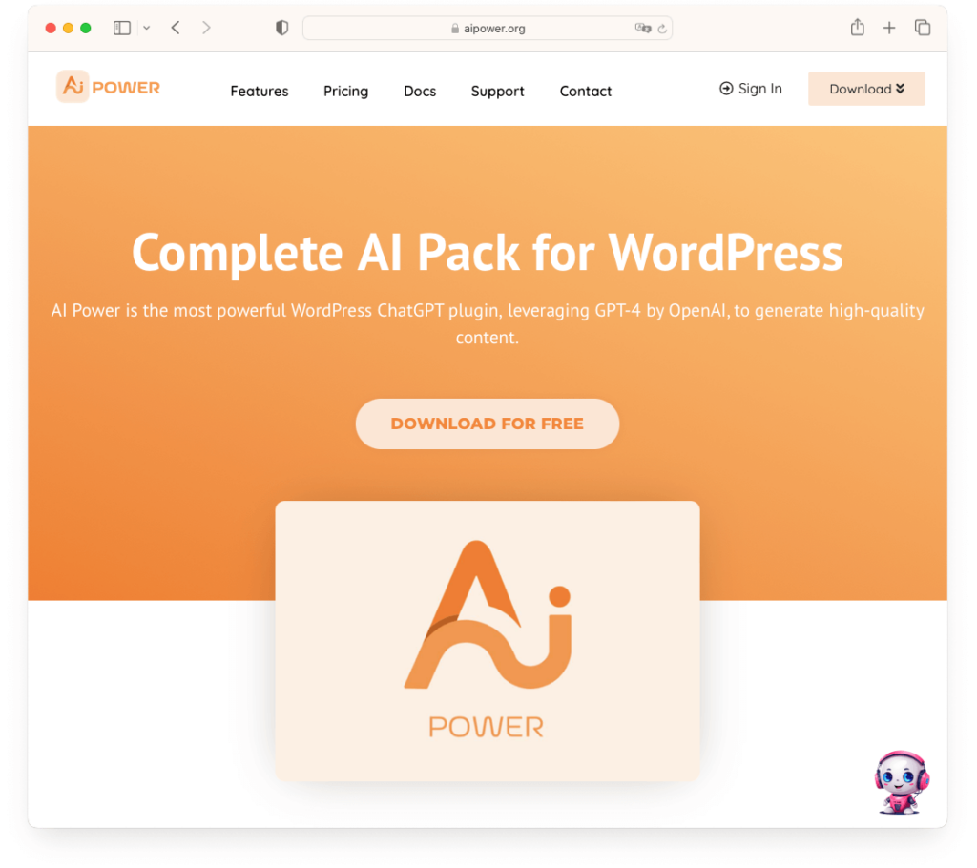Open the Pricing menu item
977x868 pixels.
[x=345, y=91]
